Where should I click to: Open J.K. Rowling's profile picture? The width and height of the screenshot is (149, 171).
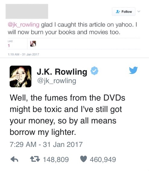coord(21,76)
